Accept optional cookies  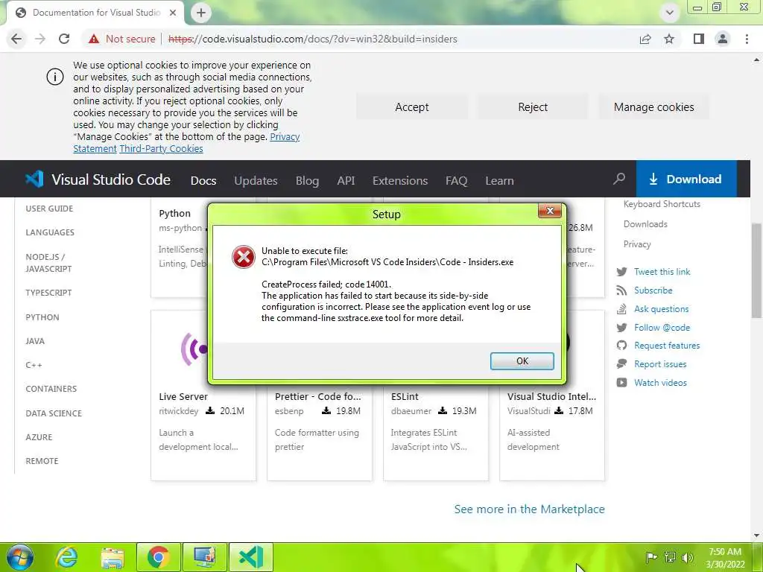pyautogui.click(x=411, y=107)
